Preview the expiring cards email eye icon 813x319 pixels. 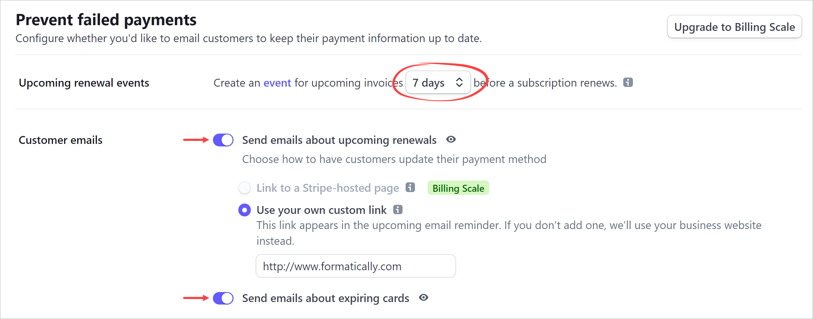(423, 297)
